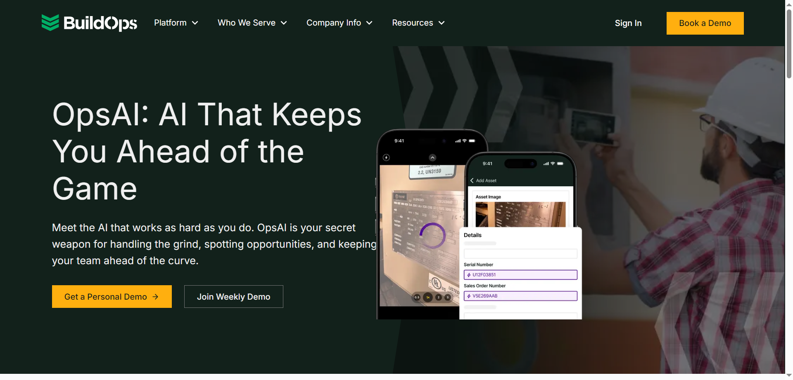Select the 0.5 zoom level circle

417,297
